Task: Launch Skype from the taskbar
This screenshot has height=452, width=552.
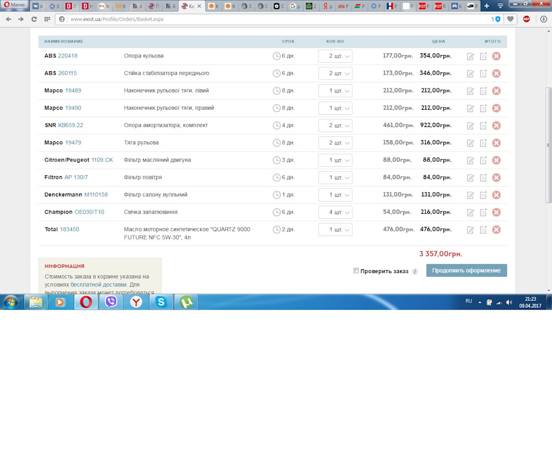Action: [x=161, y=302]
